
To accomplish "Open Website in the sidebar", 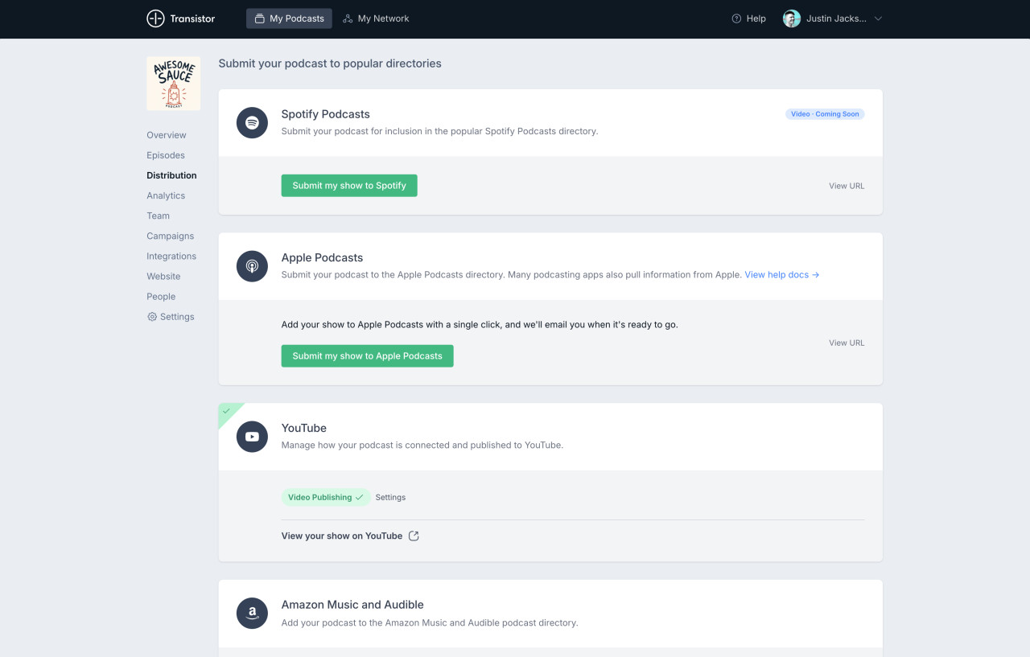I will 163,276.
